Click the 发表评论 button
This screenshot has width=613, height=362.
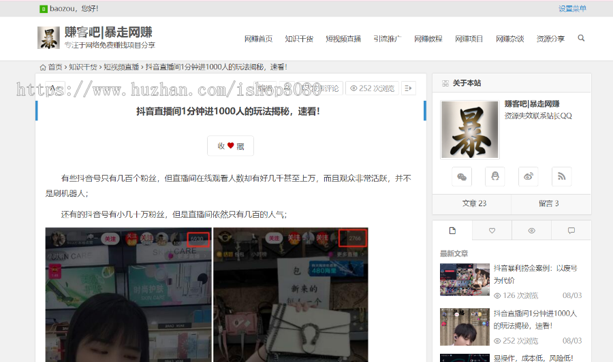coord(319,88)
